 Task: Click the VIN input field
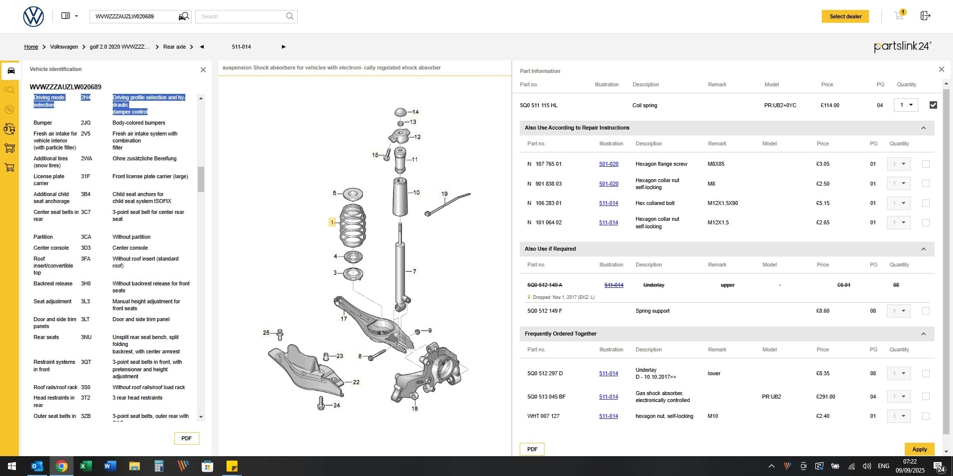click(134, 16)
